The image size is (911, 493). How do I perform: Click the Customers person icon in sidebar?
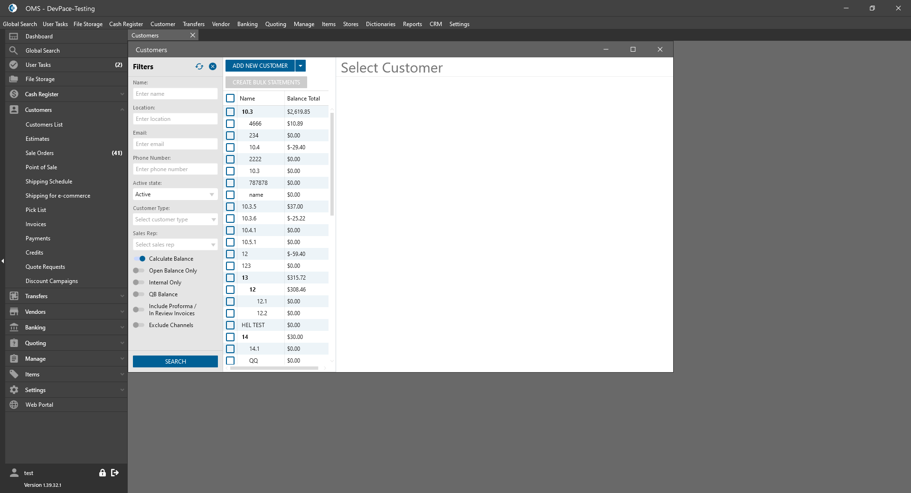pyautogui.click(x=14, y=110)
